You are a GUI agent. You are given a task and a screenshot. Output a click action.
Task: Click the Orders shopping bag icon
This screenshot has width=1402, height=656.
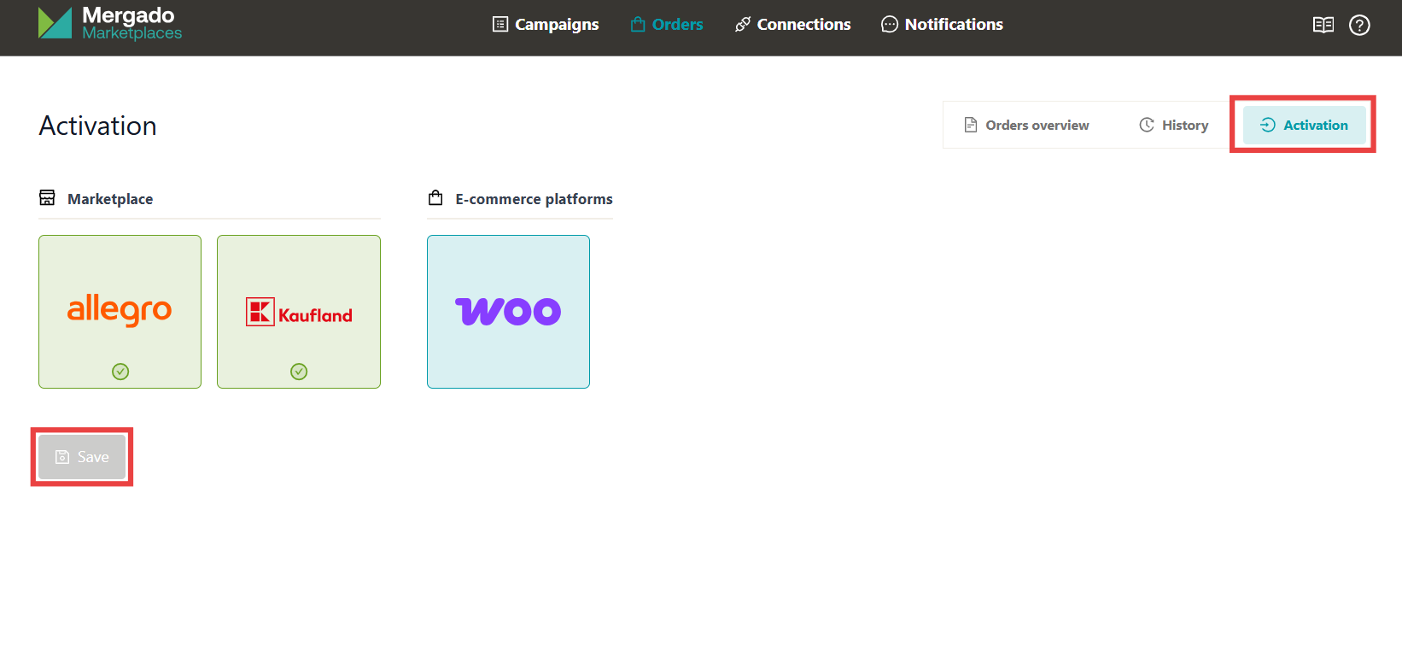click(638, 25)
